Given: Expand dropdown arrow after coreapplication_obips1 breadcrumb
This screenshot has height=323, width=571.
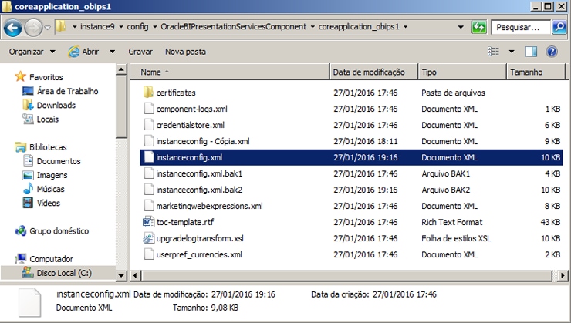Looking at the screenshot, I should point(406,27).
